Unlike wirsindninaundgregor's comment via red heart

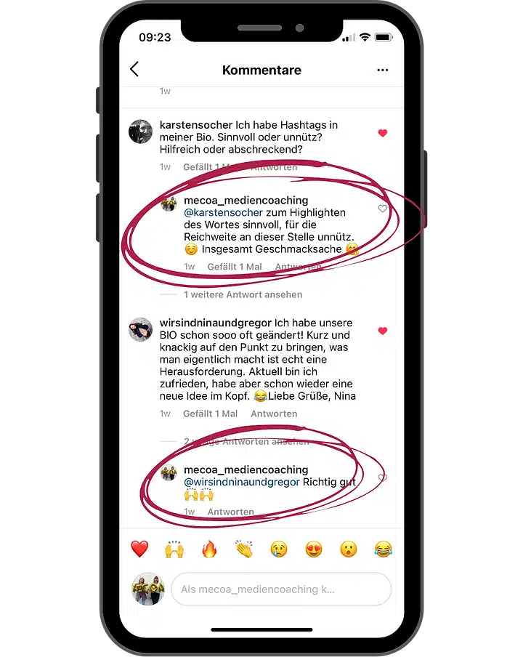point(382,331)
